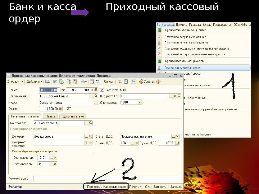Click the Закрыть button
The width and height of the screenshot is (259, 194).
click(x=176, y=187)
